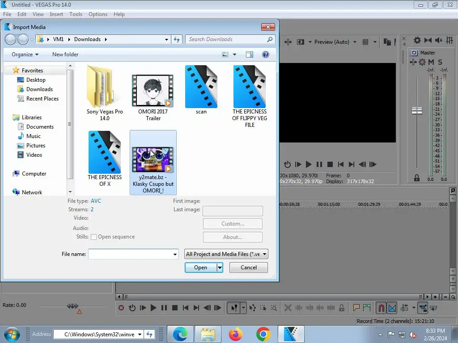Insert a region with the green flags icon
This screenshot has height=343, width=458.
pyautogui.click(x=367, y=308)
